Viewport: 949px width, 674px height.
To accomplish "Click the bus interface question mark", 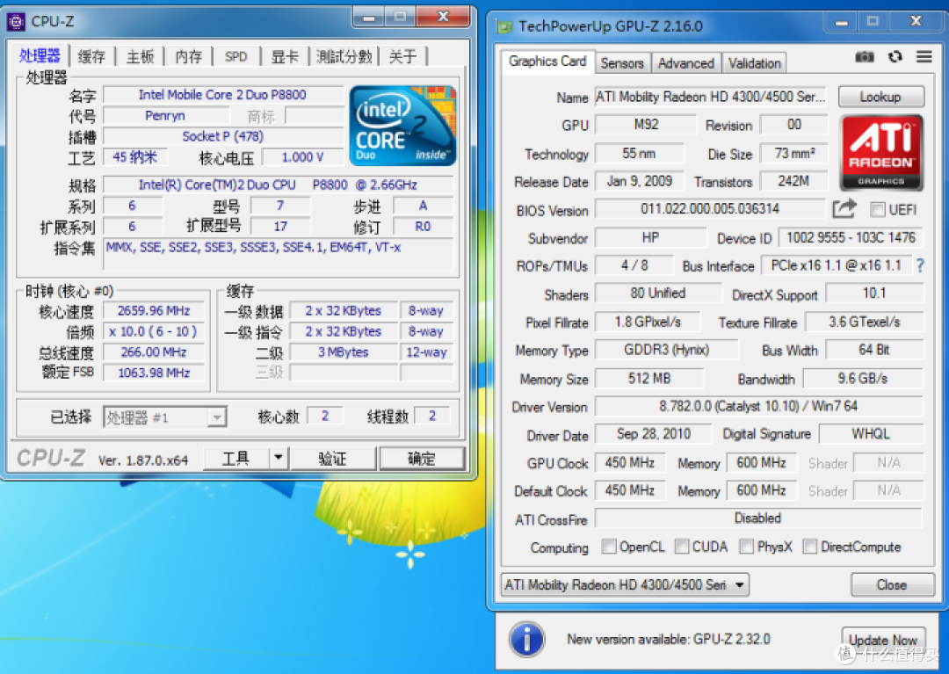I will pyautogui.click(x=920, y=265).
